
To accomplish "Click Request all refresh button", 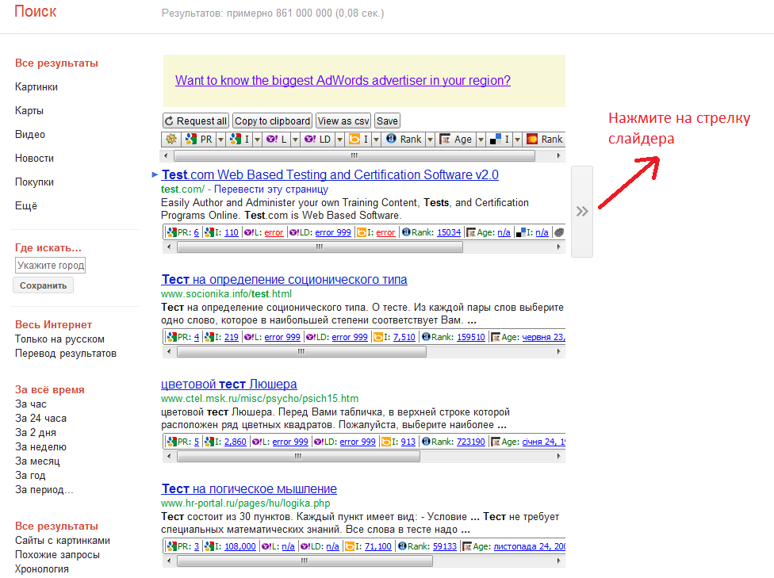I will (195, 121).
